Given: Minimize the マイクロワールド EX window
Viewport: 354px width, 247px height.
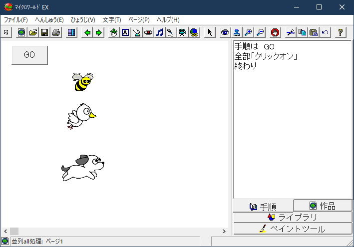Looking at the screenshot, I should tap(297, 7).
